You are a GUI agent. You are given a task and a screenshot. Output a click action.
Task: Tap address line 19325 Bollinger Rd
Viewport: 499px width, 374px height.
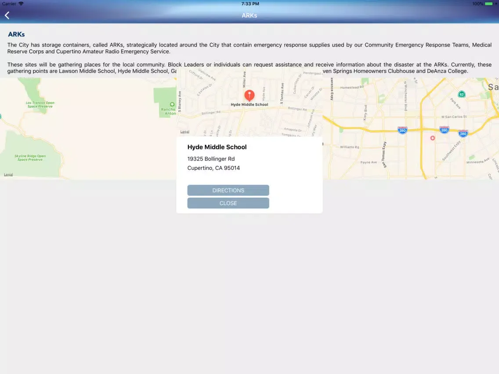pyautogui.click(x=211, y=159)
